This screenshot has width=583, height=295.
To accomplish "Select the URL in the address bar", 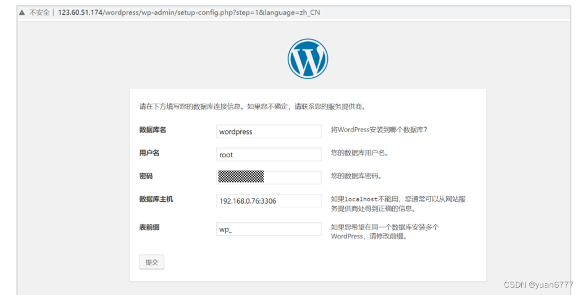I will 189,12.
